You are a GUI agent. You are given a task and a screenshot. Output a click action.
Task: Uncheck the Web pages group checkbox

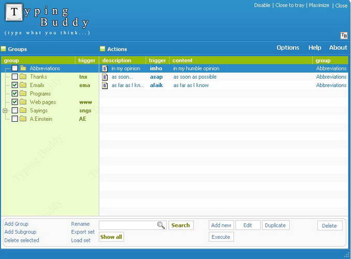15,102
